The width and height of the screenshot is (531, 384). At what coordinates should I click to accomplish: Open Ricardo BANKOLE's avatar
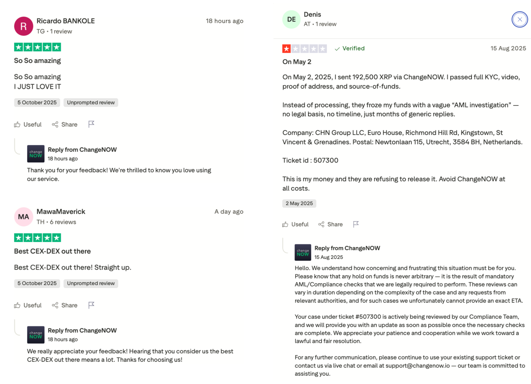(x=24, y=26)
